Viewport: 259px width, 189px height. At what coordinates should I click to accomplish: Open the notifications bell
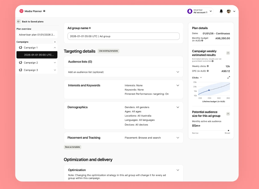(221, 11)
